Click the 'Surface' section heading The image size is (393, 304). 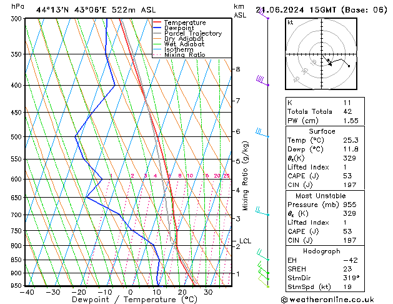pyautogui.click(x=322, y=131)
